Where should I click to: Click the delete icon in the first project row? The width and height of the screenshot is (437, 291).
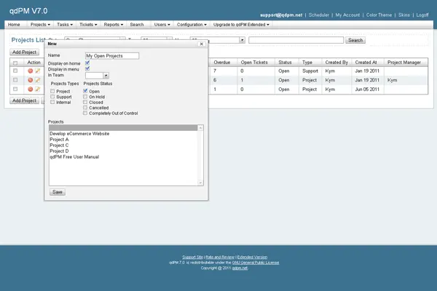pyautogui.click(x=30, y=71)
